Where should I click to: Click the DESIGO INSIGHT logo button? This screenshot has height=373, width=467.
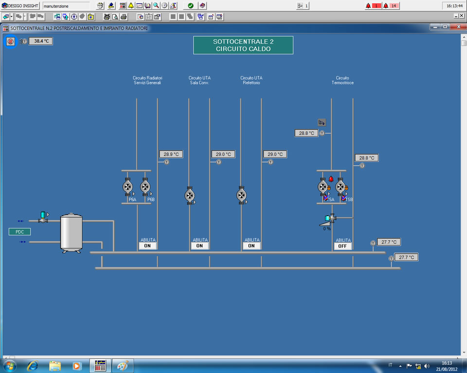coord(20,6)
